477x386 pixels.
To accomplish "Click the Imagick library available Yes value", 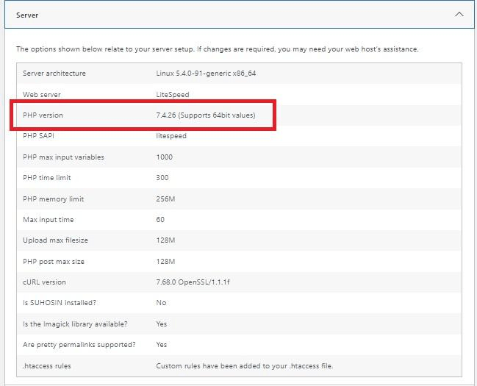I will pyautogui.click(x=162, y=324).
